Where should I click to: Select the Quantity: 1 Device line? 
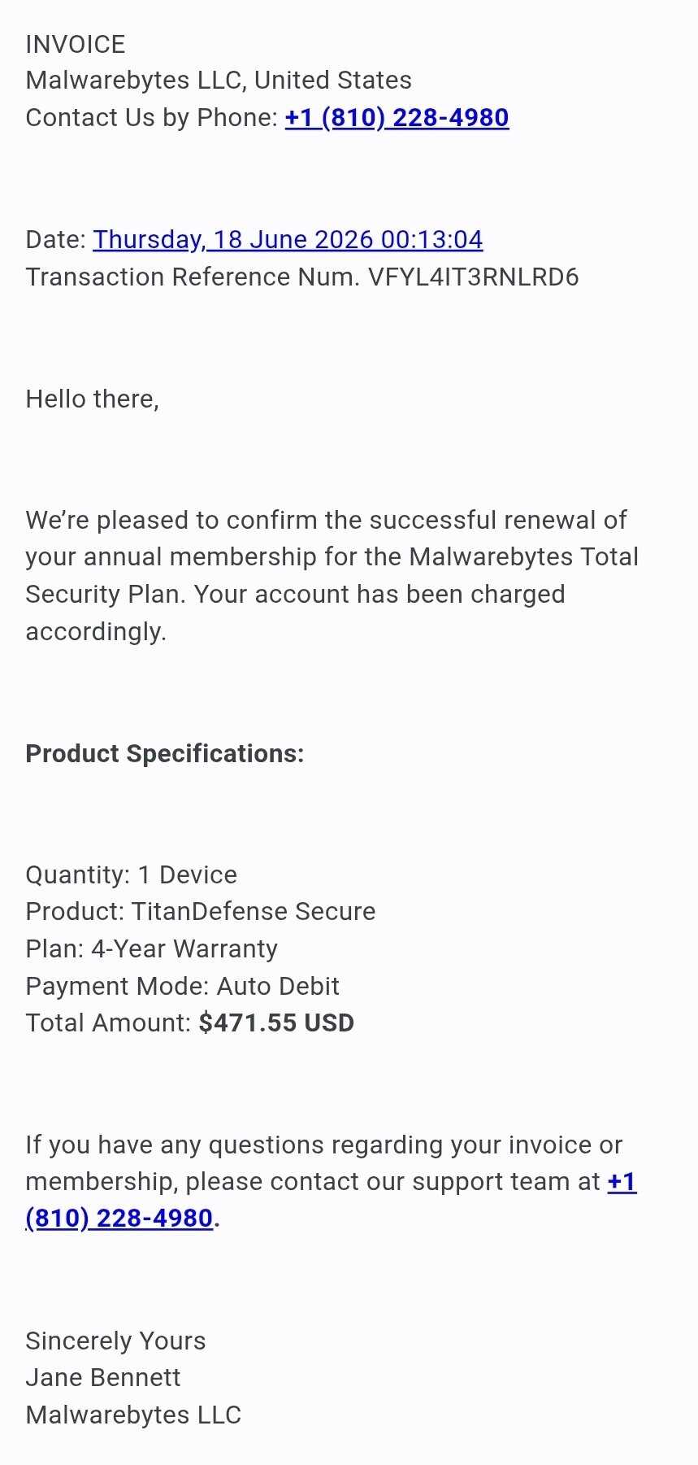click(132, 875)
